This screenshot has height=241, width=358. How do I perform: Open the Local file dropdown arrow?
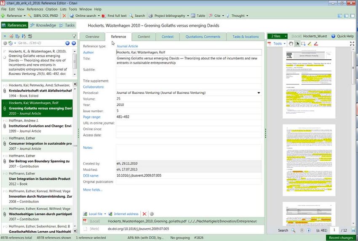pos(105,214)
